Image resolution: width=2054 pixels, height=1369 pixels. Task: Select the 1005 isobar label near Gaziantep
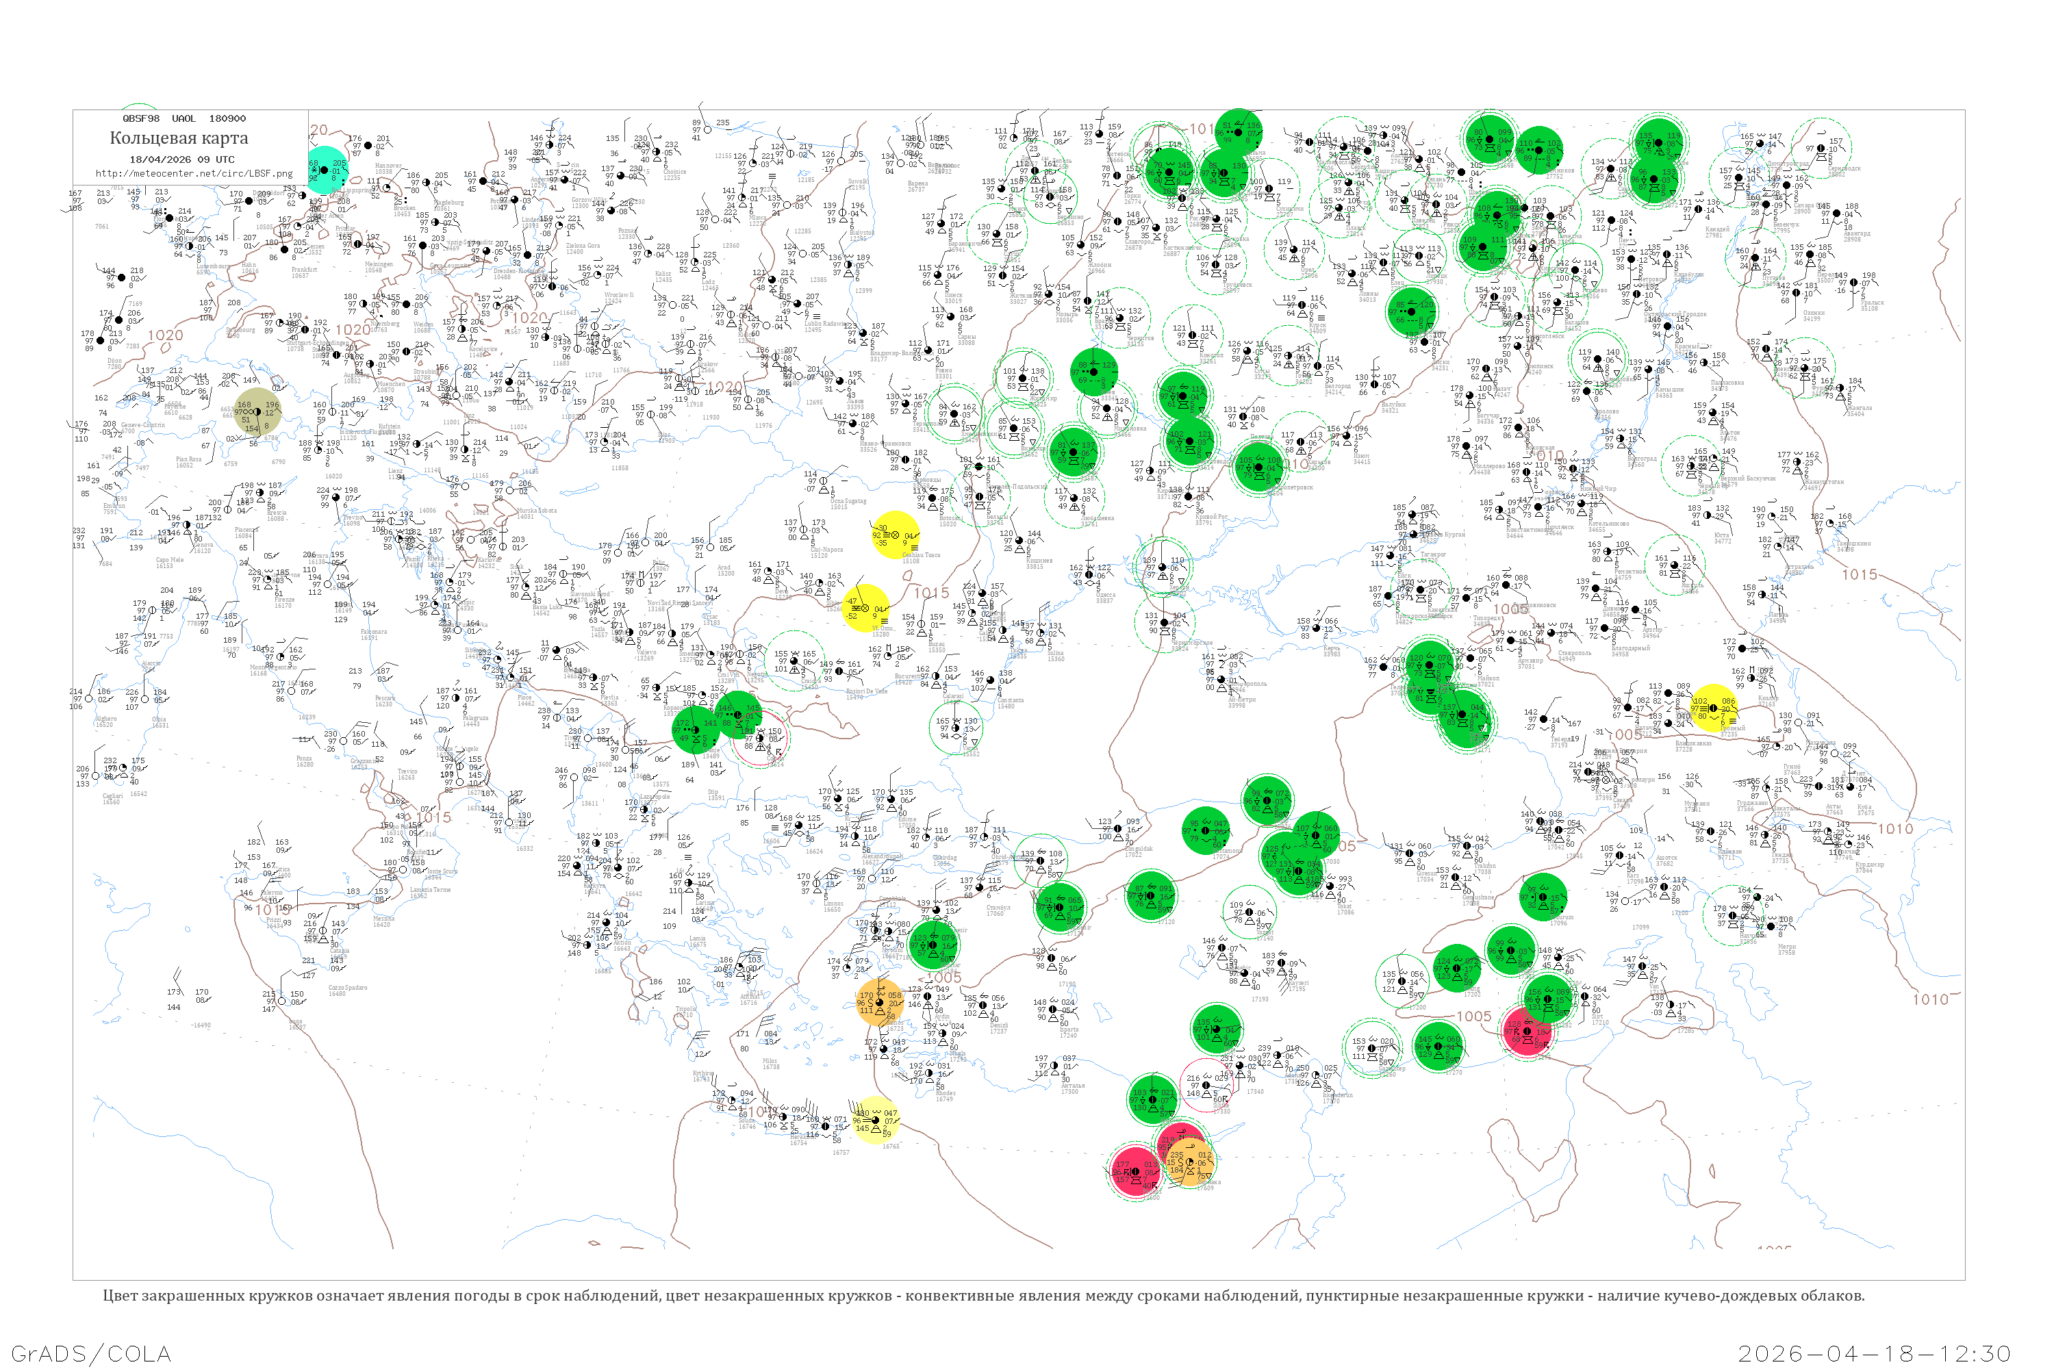1474,1016
